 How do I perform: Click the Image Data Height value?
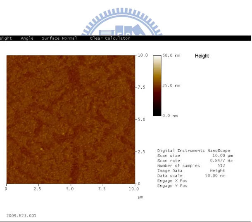(x=217, y=171)
